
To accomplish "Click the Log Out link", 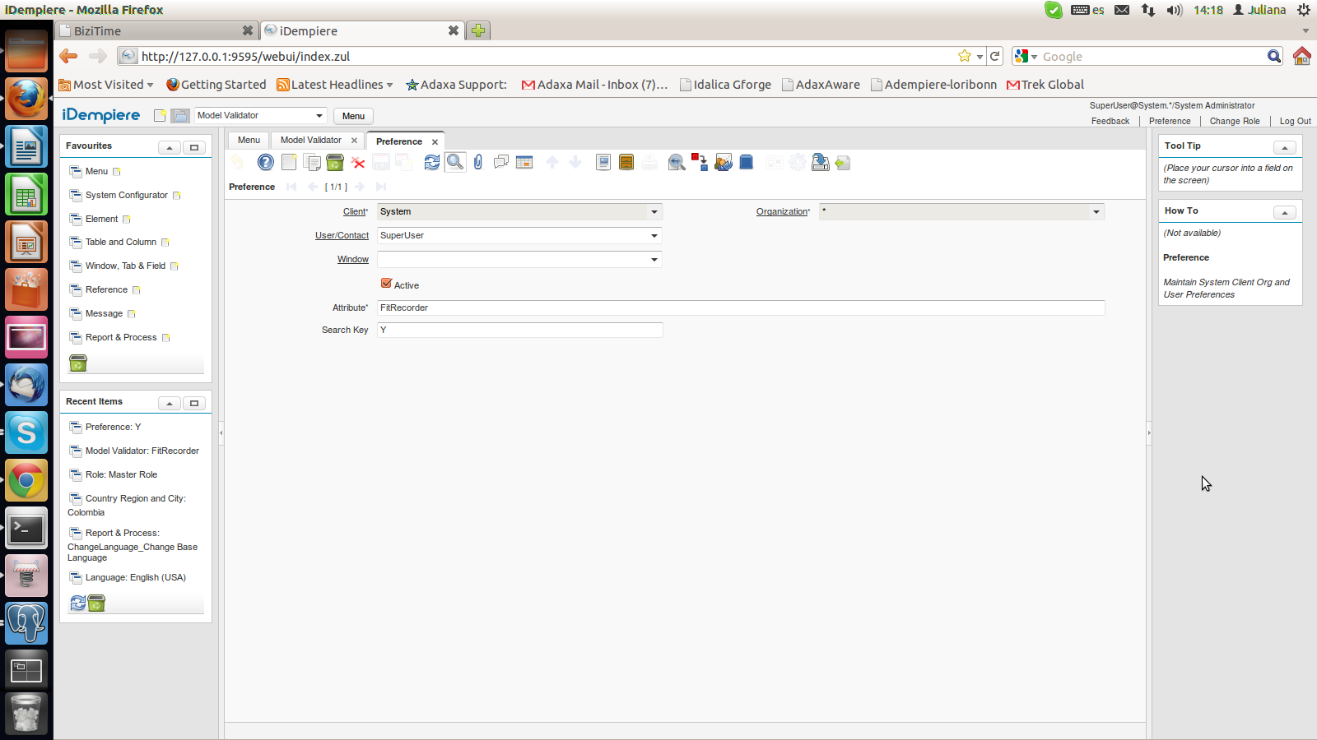I will [1295, 121].
